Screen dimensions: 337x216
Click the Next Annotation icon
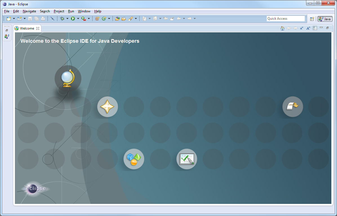pyautogui.click(x=144, y=19)
